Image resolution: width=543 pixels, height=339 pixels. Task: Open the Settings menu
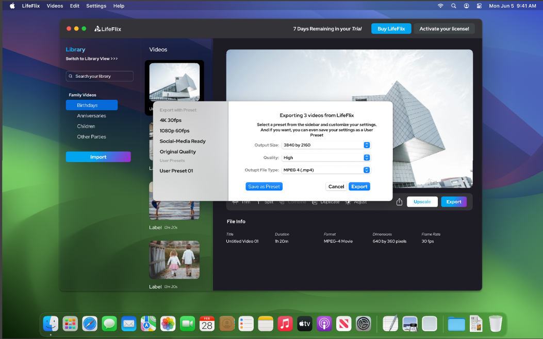click(x=96, y=6)
